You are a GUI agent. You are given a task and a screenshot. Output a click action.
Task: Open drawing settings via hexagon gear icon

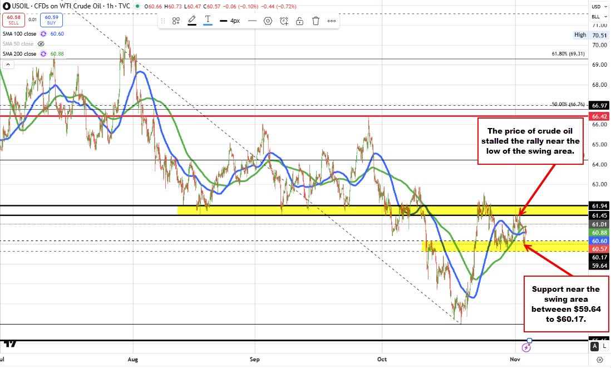click(267, 21)
